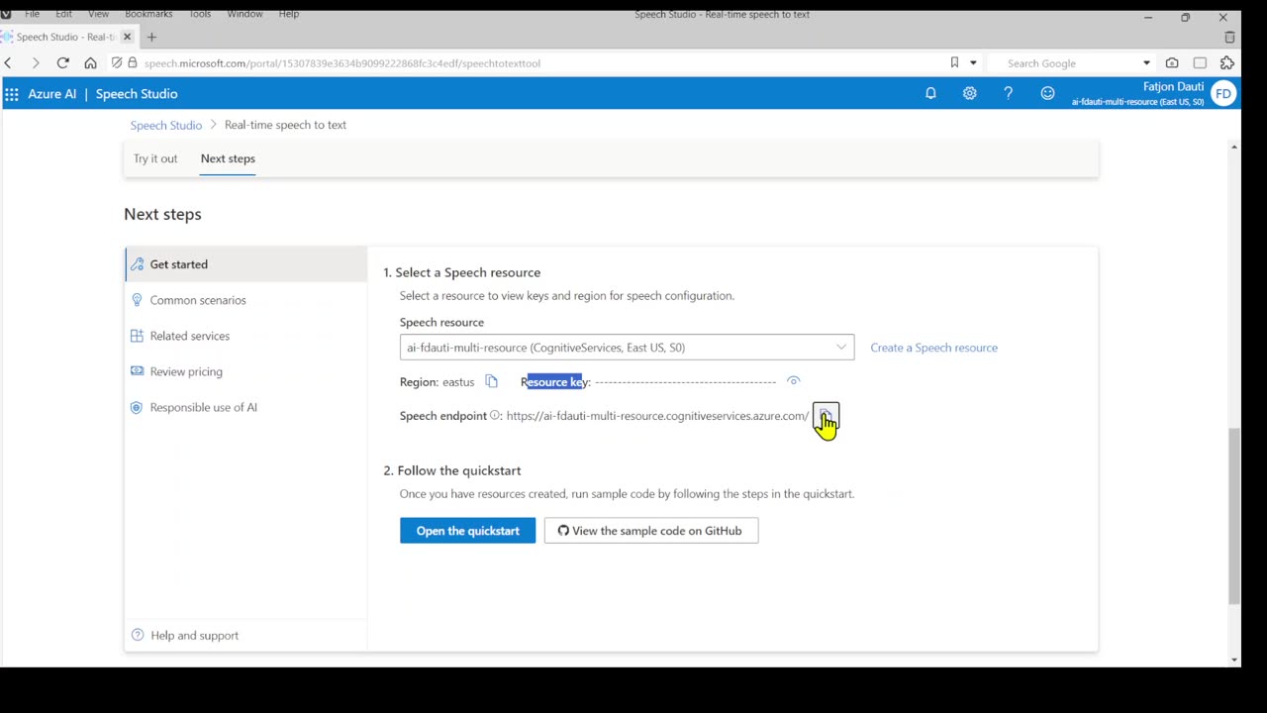Open the View menu
This screenshot has width=1267, height=713.
pyautogui.click(x=98, y=14)
